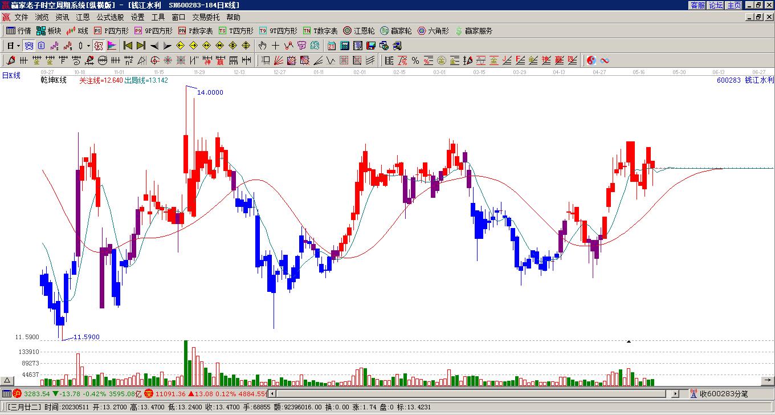This screenshot has height=415, width=775.
Task: Click the red 沪 Shanghai index badge
Action: click(18, 393)
